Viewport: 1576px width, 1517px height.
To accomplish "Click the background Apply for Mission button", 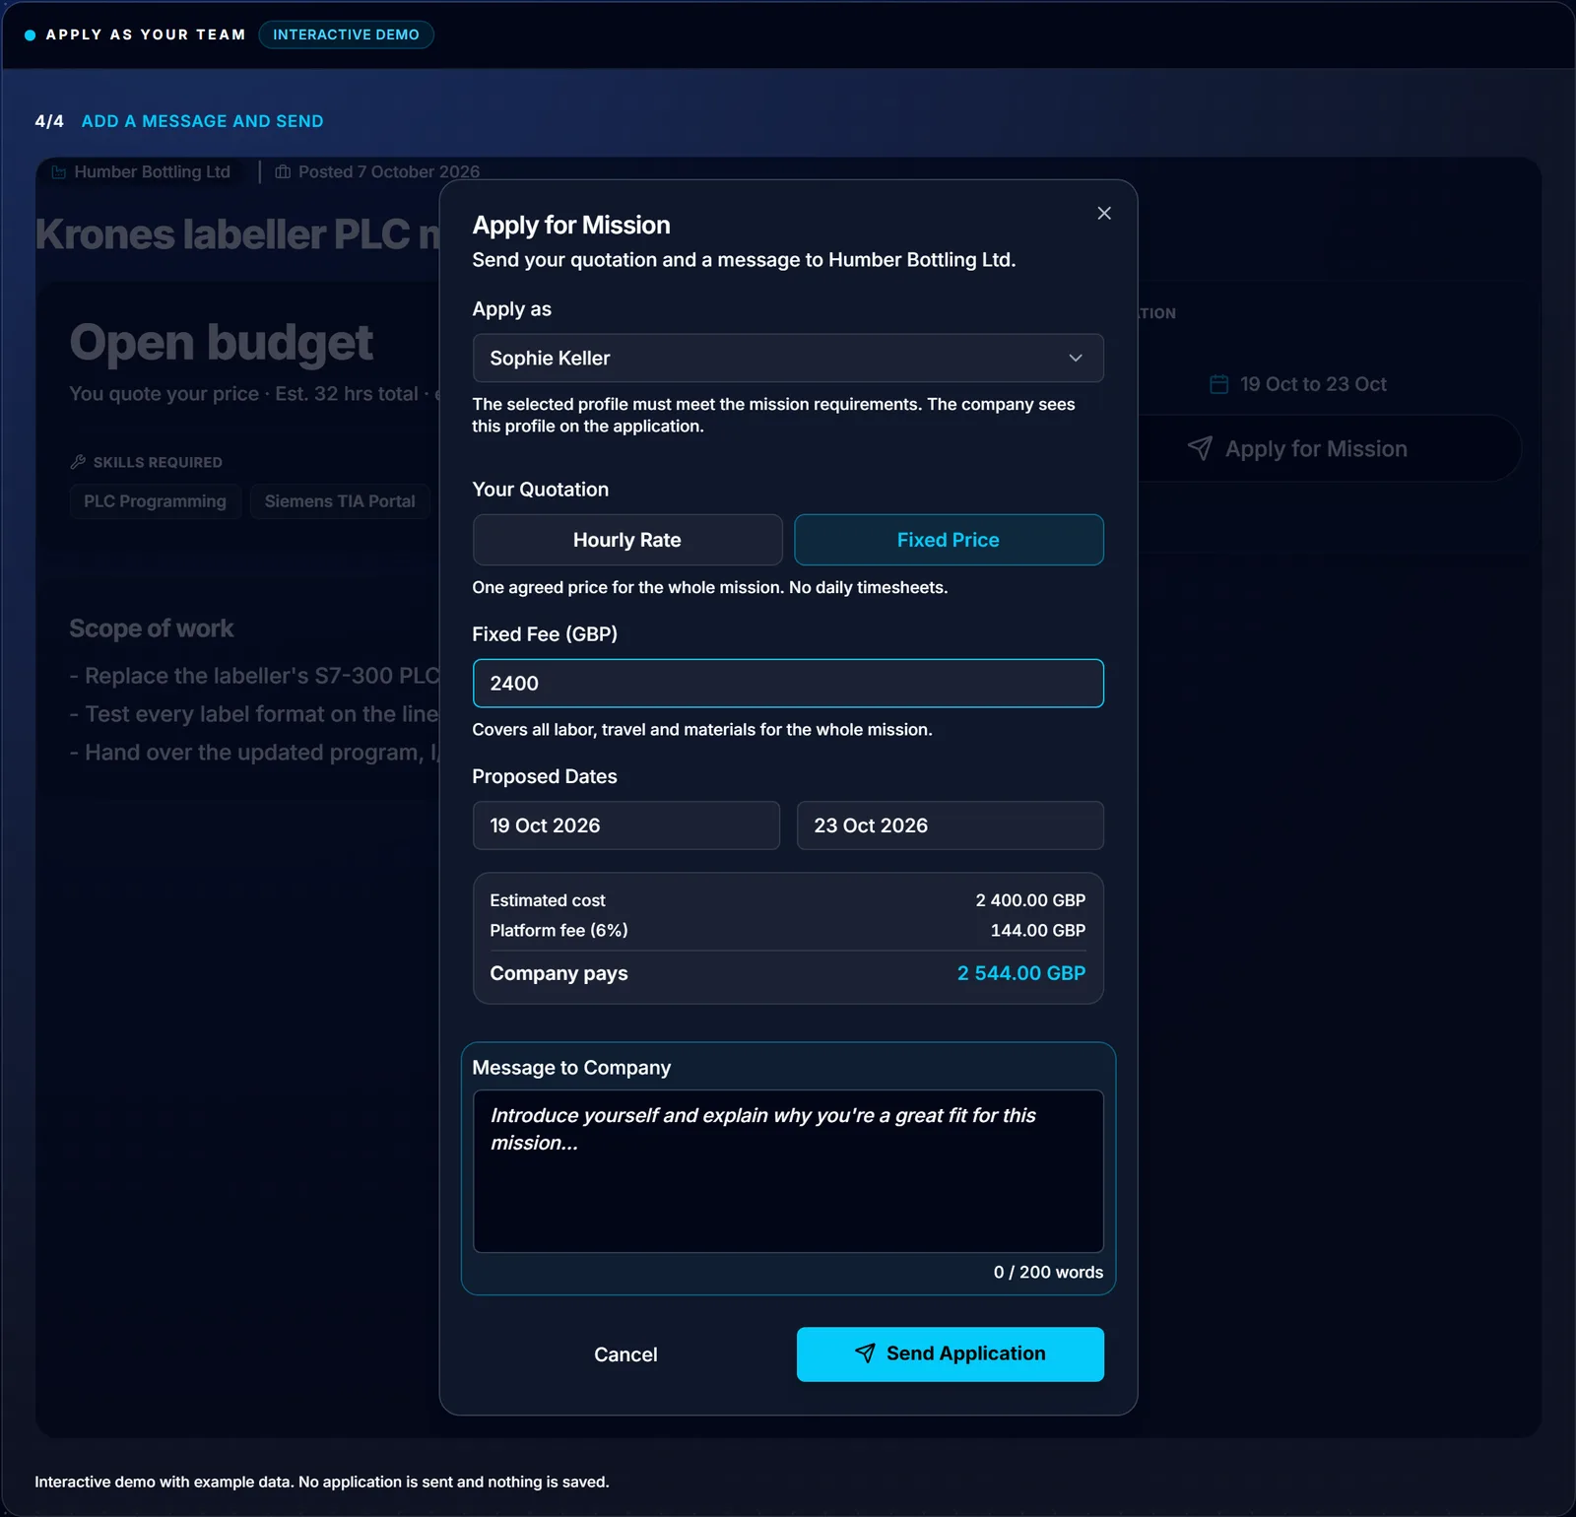I will click(1331, 448).
